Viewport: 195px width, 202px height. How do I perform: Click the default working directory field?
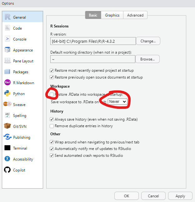point(92,59)
